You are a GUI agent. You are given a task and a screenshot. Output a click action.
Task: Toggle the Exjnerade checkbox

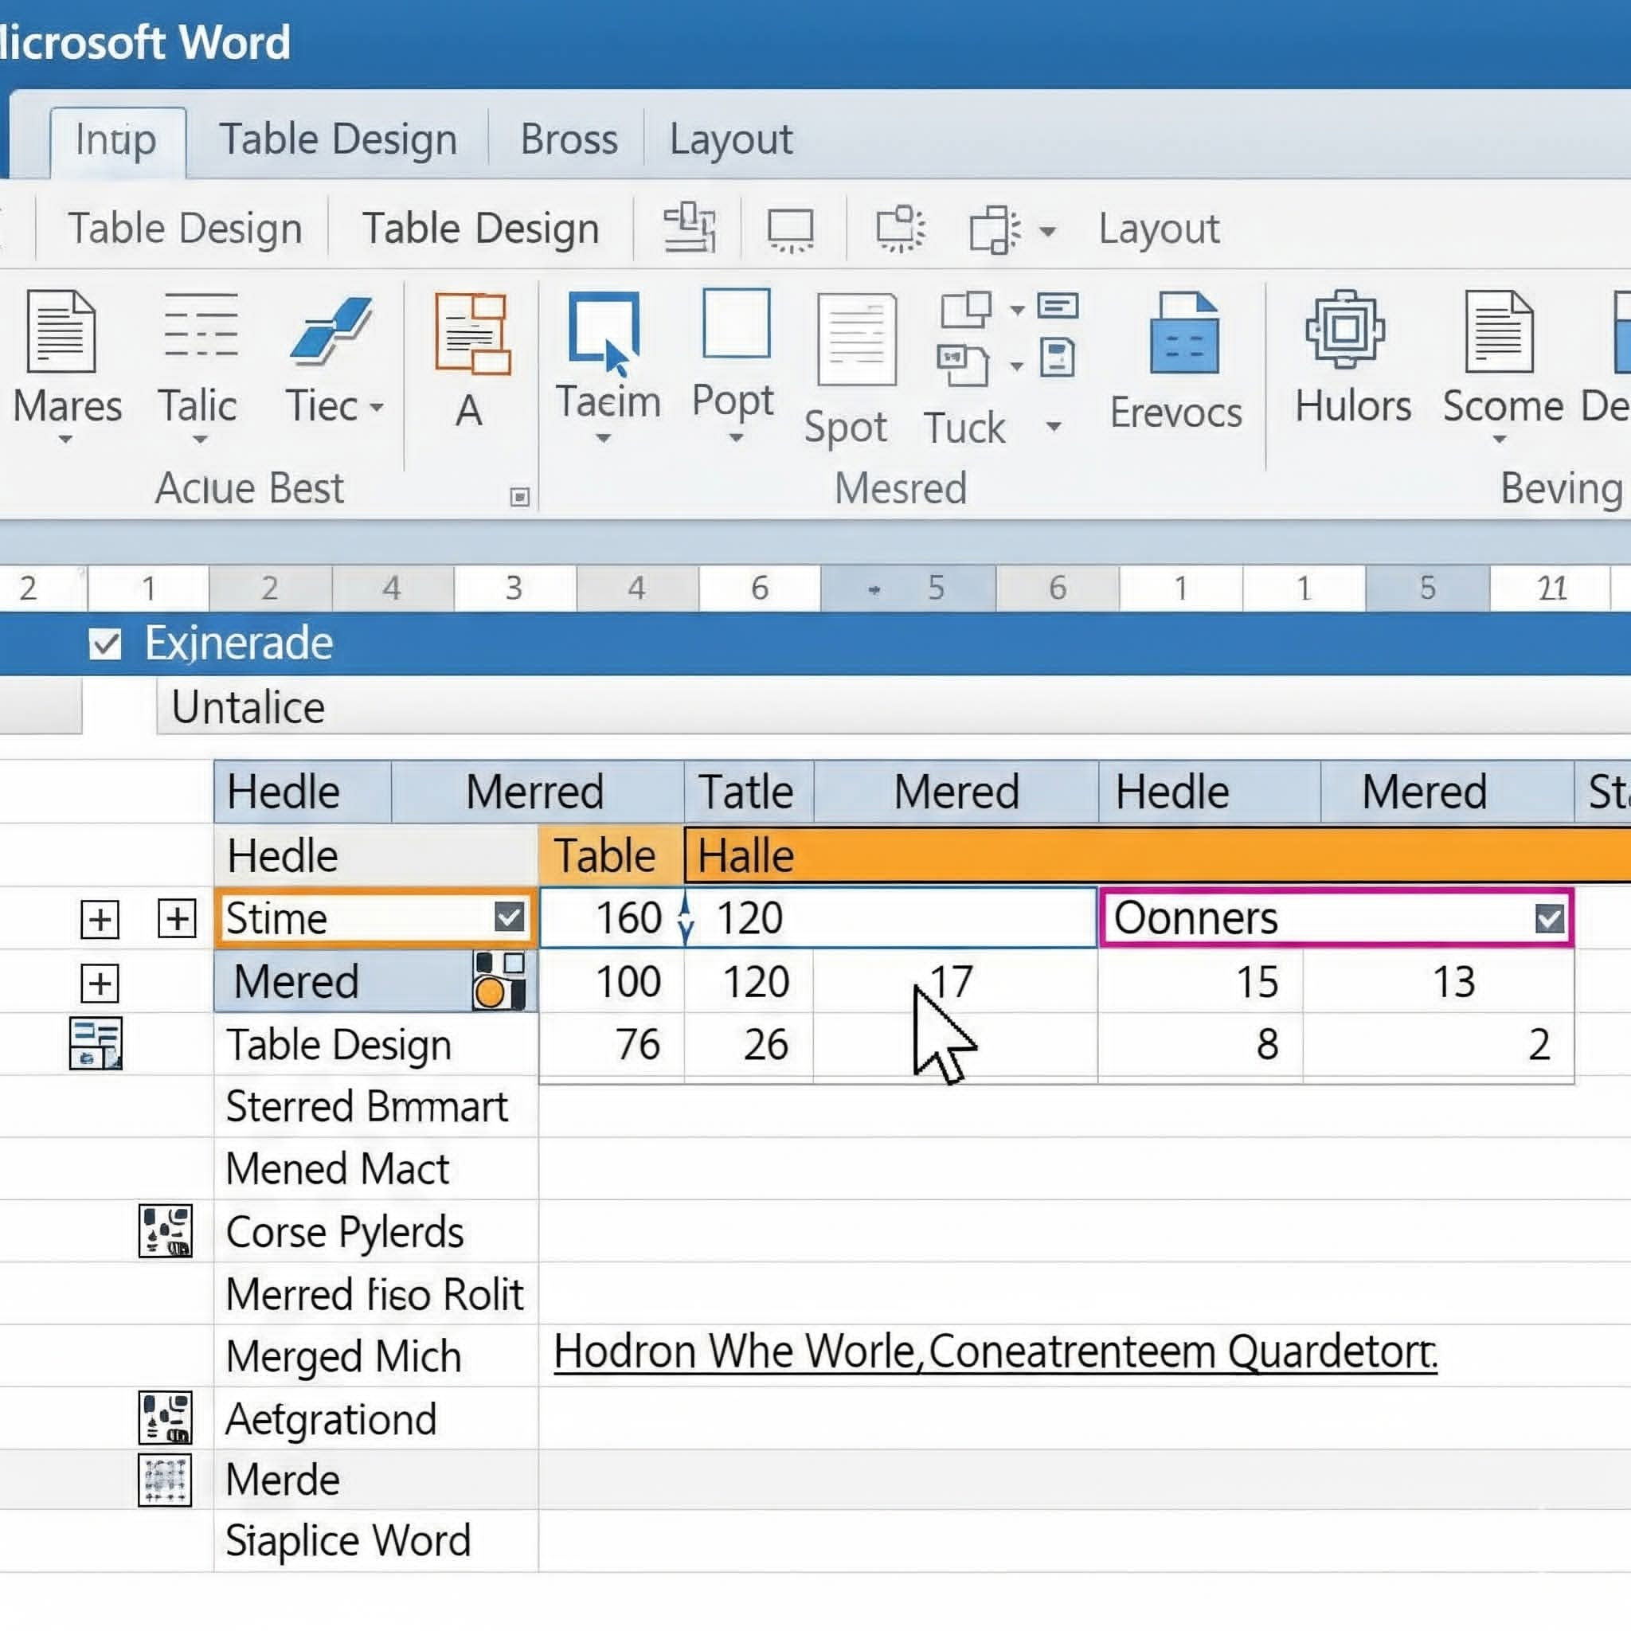pyautogui.click(x=106, y=644)
